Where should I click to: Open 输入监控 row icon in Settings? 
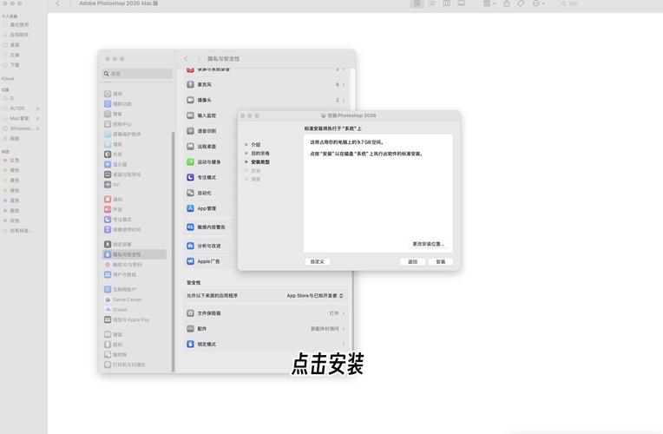click(x=190, y=115)
